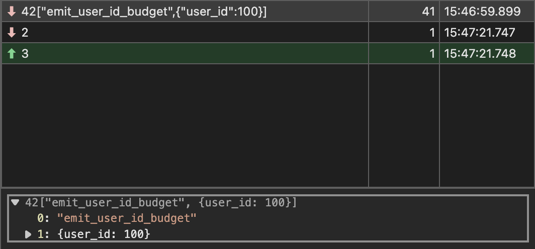The height and width of the screenshot is (249, 535).
Task: Click the red down arrow beside message "2"
Action: [x=12, y=33]
